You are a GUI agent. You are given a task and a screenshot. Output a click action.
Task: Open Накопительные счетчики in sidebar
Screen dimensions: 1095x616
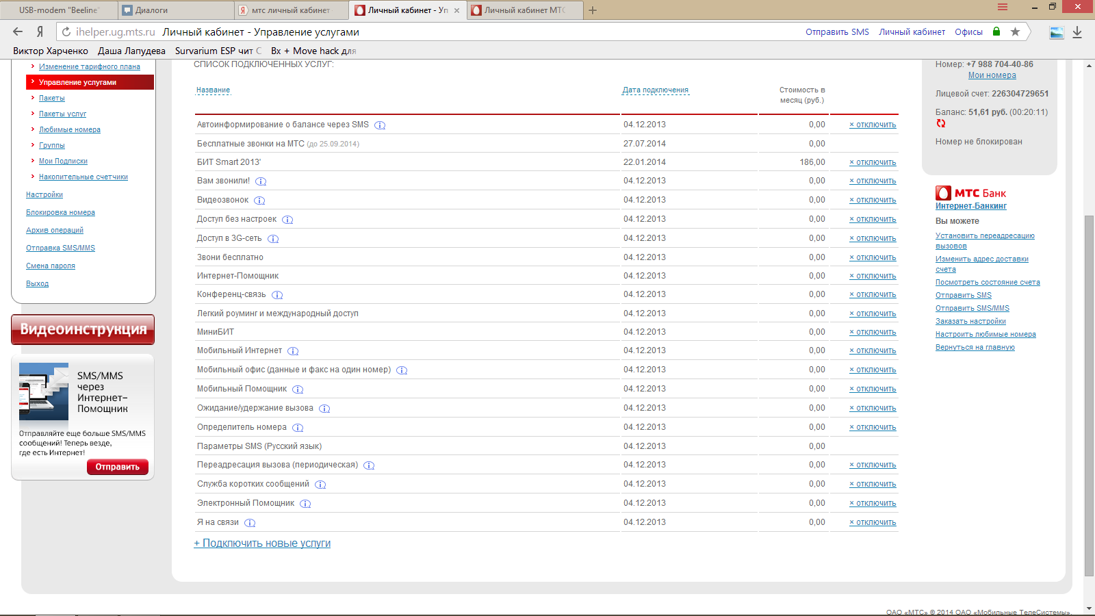coord(83,177)
